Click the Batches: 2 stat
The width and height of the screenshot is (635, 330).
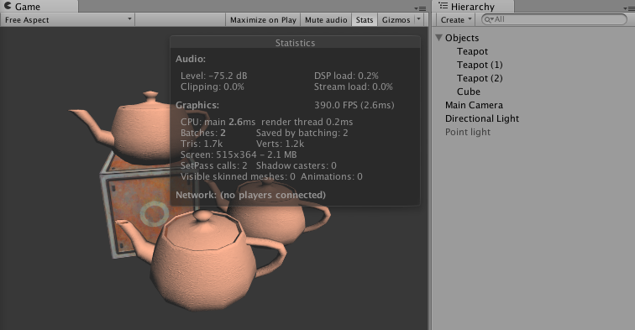pyautogui.click(x=203, y=133)
